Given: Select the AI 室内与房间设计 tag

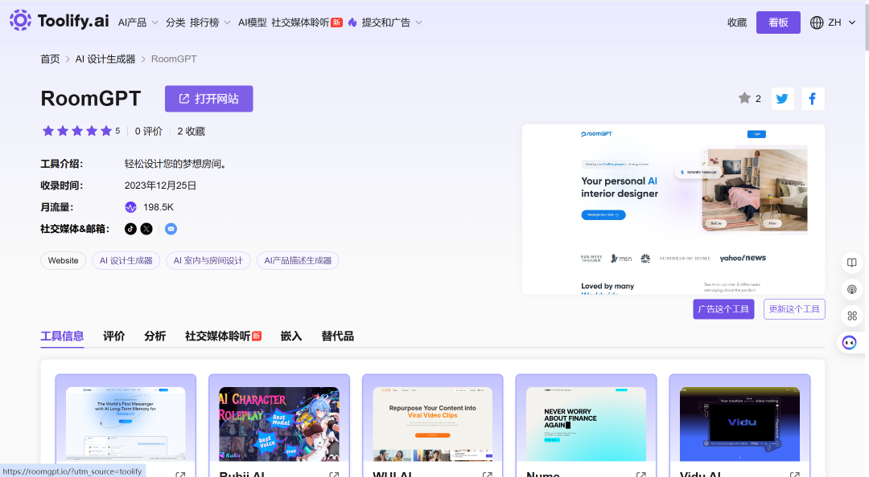Looking at the screenshot, I should 208,261.
